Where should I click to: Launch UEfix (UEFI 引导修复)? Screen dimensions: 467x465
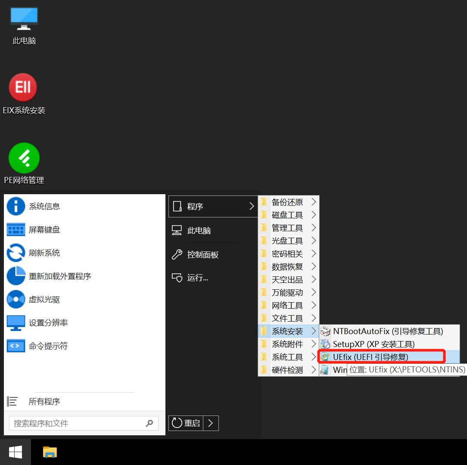point(379,356)
